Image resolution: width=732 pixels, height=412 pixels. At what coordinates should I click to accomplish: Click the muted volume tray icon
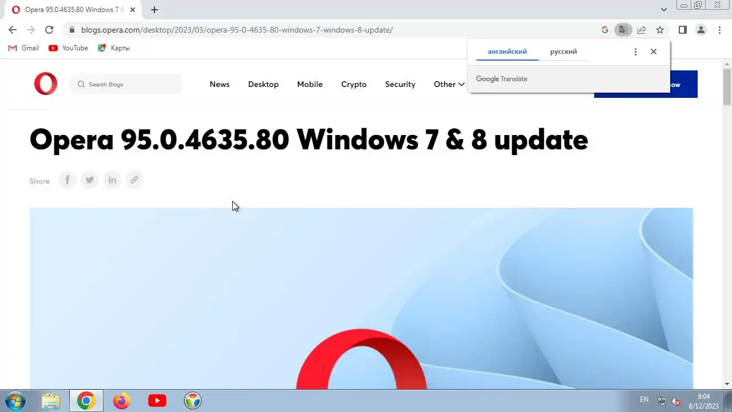[676, 401]
